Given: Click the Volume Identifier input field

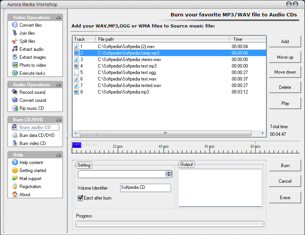Looking at the screenshot, I should tap(146, 188).
